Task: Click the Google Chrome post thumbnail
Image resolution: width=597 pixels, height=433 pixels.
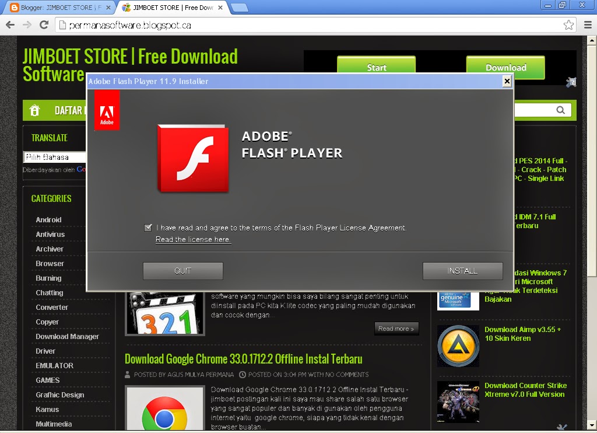Action: pyautogui.click(x=164, y=408)
